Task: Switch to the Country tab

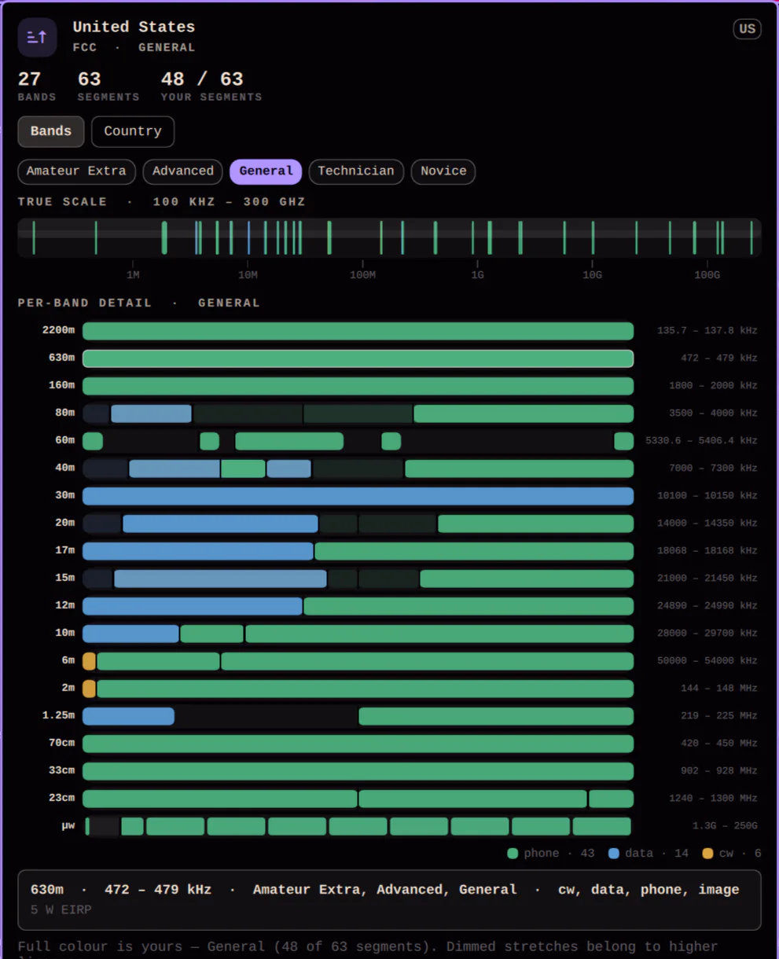Action: [x=133, y=131]
